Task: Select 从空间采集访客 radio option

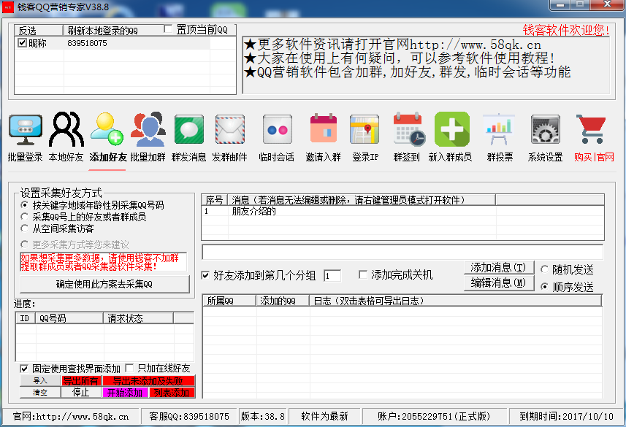Action: [x=25, y=228]
